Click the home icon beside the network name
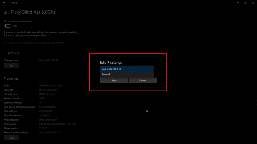Screen dimensions: 257x144 6,12
